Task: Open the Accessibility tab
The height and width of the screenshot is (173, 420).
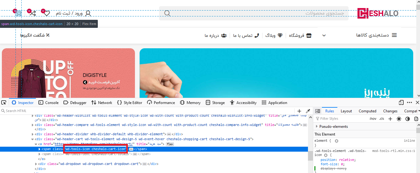Action: point(243,103)
